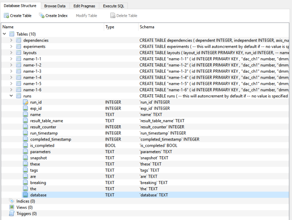Select the layouts table row
Image resolution: width=292 pixels, height=220 pixels.
pos(30,53)
